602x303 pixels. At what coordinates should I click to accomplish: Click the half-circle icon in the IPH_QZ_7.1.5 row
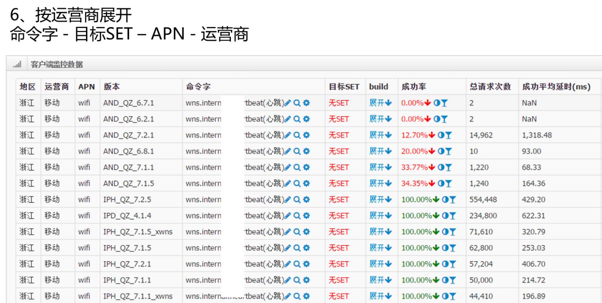tap(445, 248)
